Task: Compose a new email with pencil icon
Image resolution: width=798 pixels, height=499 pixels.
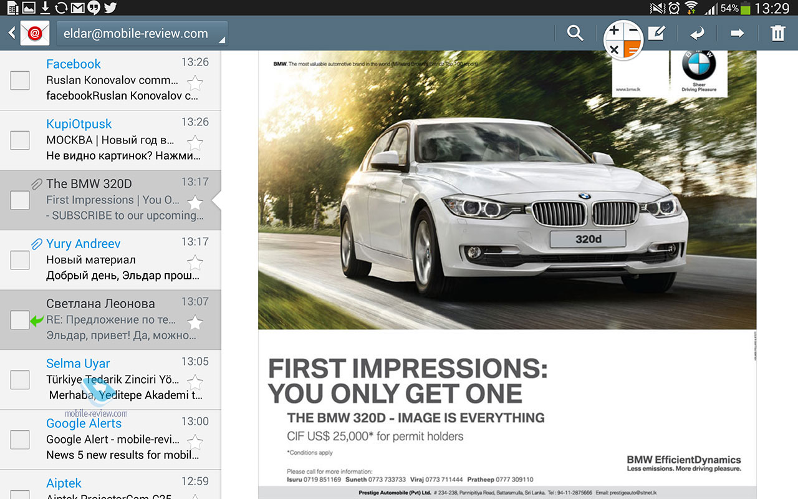Action: [x=656, y=33]
